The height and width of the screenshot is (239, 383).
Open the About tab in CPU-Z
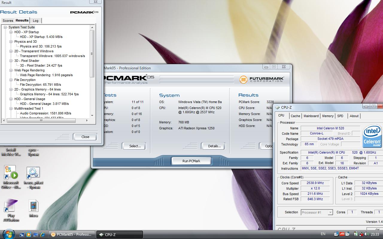[x=354, y=116]
